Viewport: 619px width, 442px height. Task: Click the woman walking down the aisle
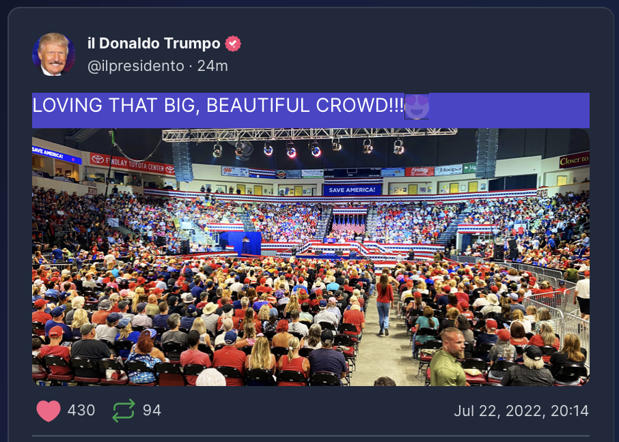pos(385,304)
